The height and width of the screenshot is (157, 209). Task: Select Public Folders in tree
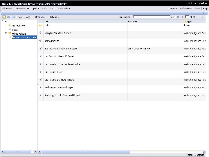tap(19, 33)
